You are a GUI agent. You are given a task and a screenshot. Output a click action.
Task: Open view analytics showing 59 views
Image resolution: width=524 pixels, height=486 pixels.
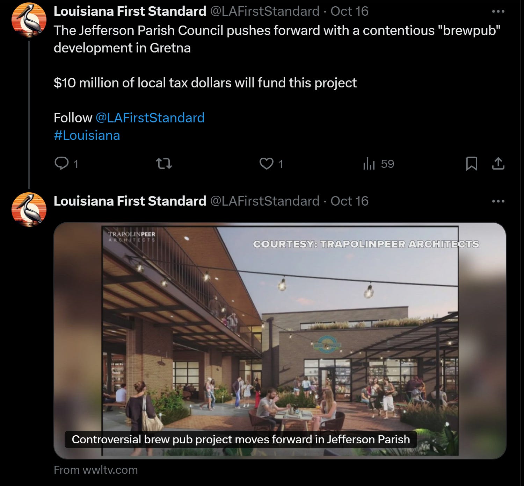(370, 164)
